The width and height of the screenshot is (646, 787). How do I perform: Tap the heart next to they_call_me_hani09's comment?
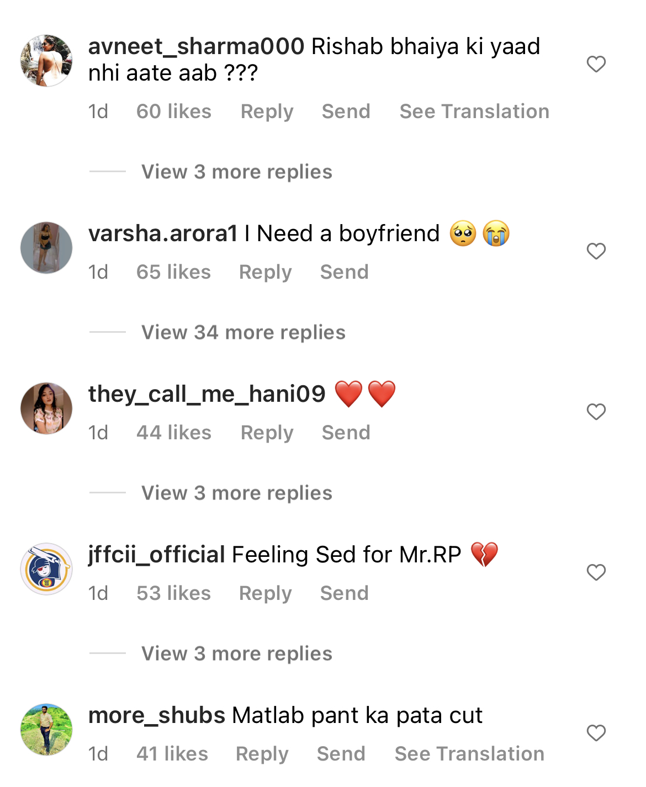[x=597, y=411]
